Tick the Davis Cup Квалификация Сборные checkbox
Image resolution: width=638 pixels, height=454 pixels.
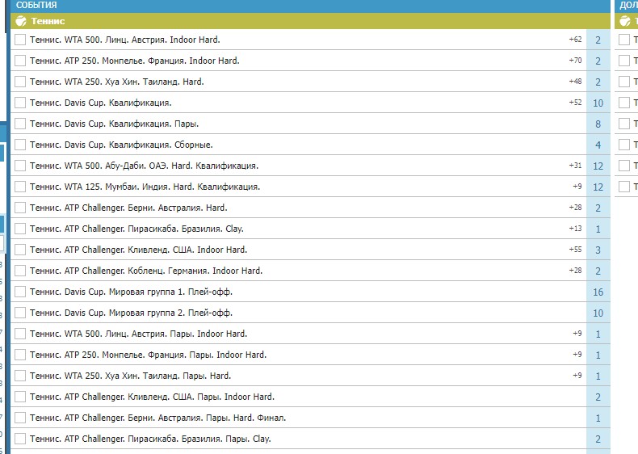[x=20, y=145]
